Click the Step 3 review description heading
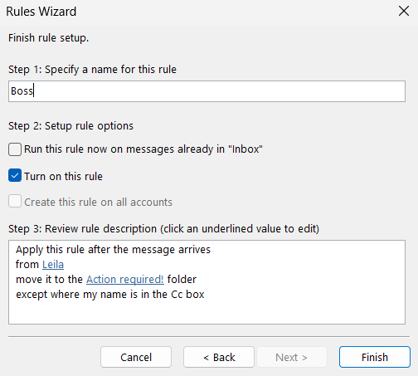This screenshot has width=418, height=376. (x=163, y=229)
